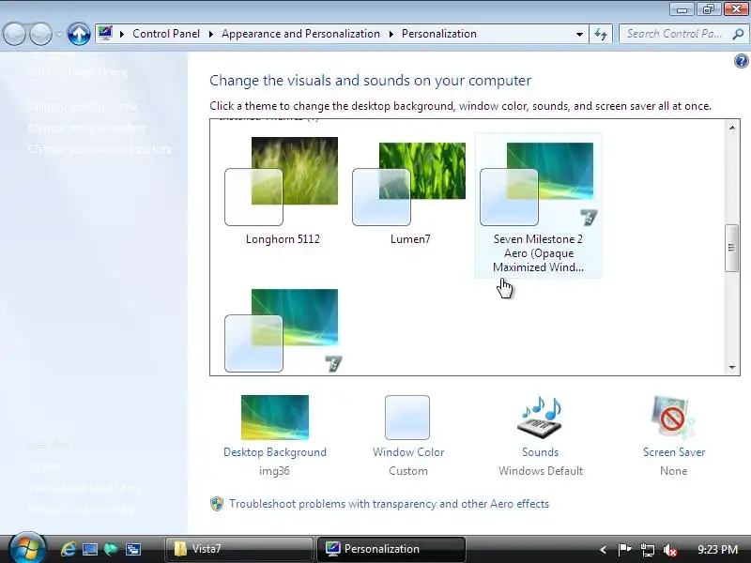Click Switch between windows Quick Launch icon
Image resolution: width=751 pixels, height=563 pixels.
coord(133,549)
